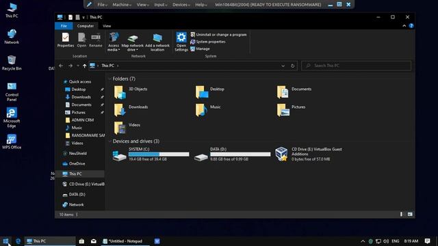This screenshot has width=438, height=246.
Task: Click the Search This PC field
Action: coord(356,66)
